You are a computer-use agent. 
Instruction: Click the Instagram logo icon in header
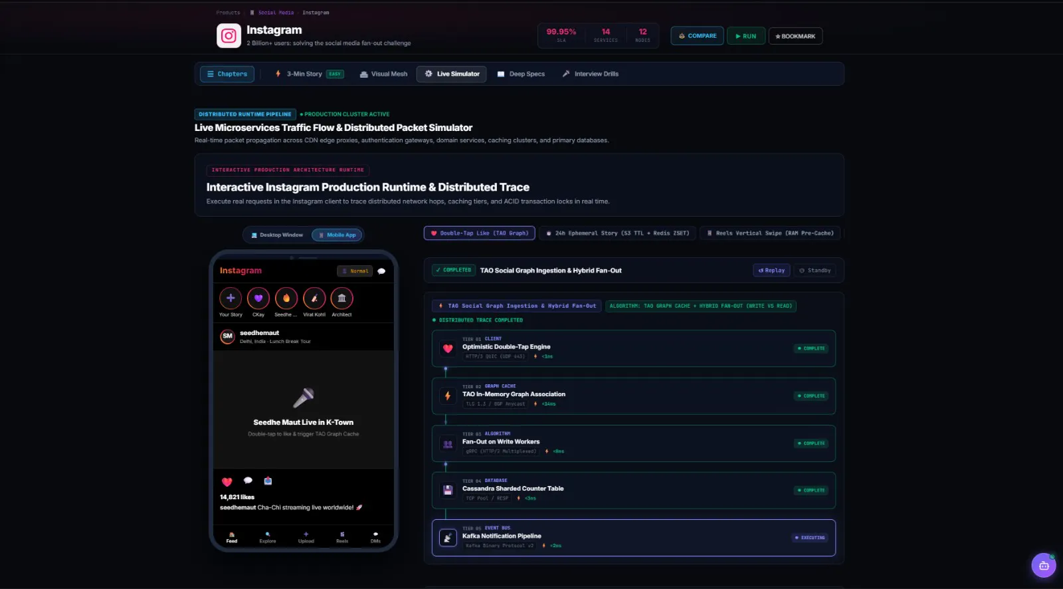[229, 36]
